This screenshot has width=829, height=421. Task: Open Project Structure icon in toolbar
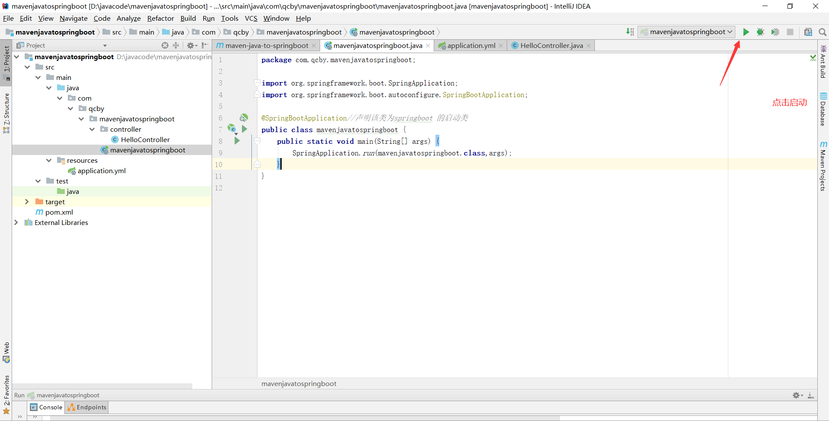(808, 32)
